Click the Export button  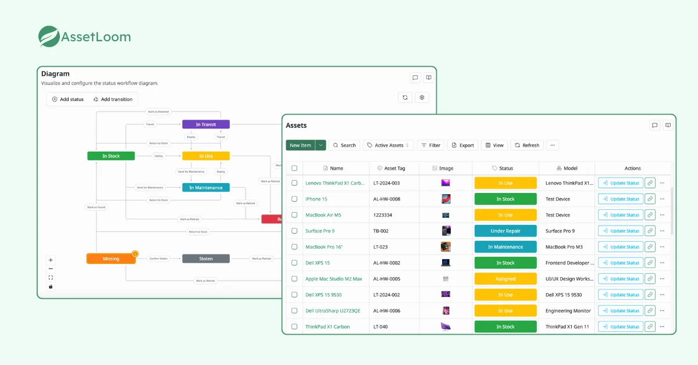463,145
